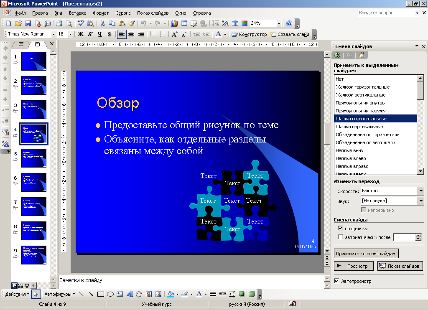Click 'Применить ко всем слайдам' button

(366, 254)
